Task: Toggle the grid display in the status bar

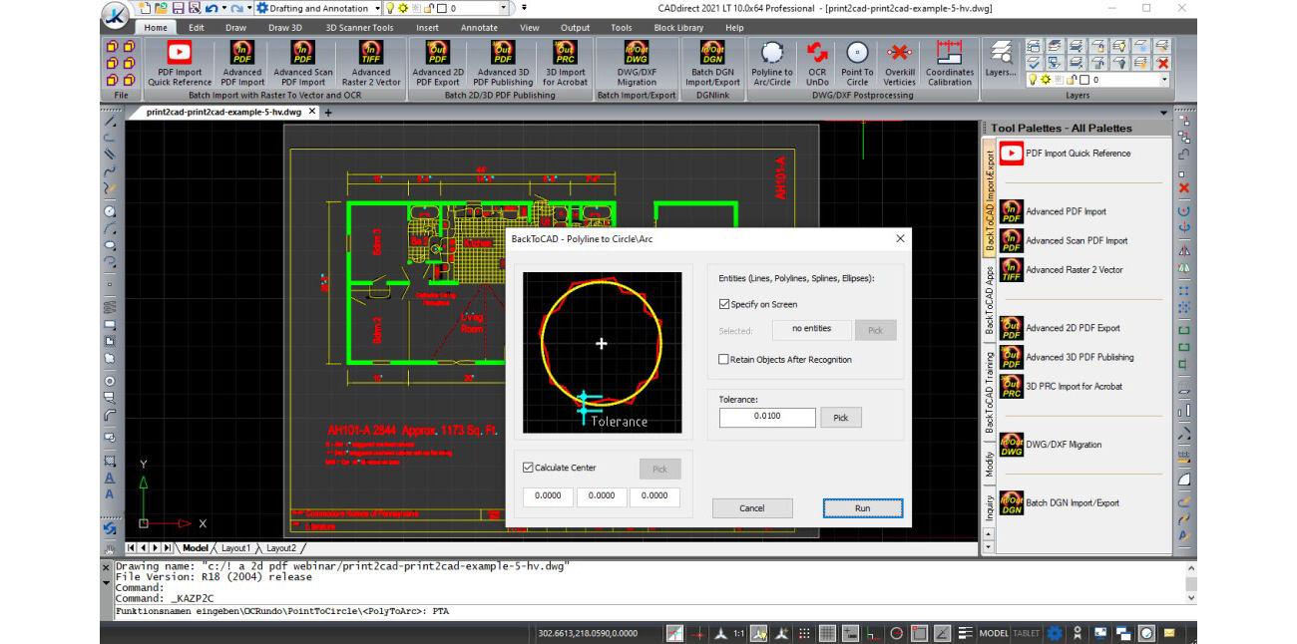Action: click(827, 633)
